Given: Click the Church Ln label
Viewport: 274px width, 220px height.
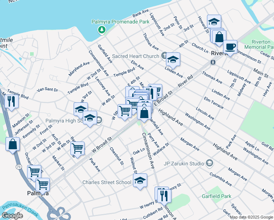Looking at the screenshot, I should (200, 48).
